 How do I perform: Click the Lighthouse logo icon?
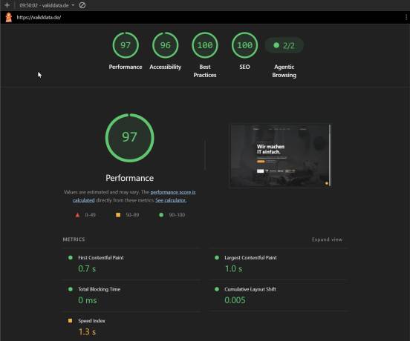(9, 18)
